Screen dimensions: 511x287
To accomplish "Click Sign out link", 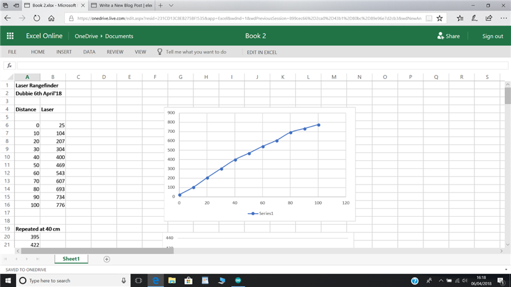I will (x=492, y=36).
